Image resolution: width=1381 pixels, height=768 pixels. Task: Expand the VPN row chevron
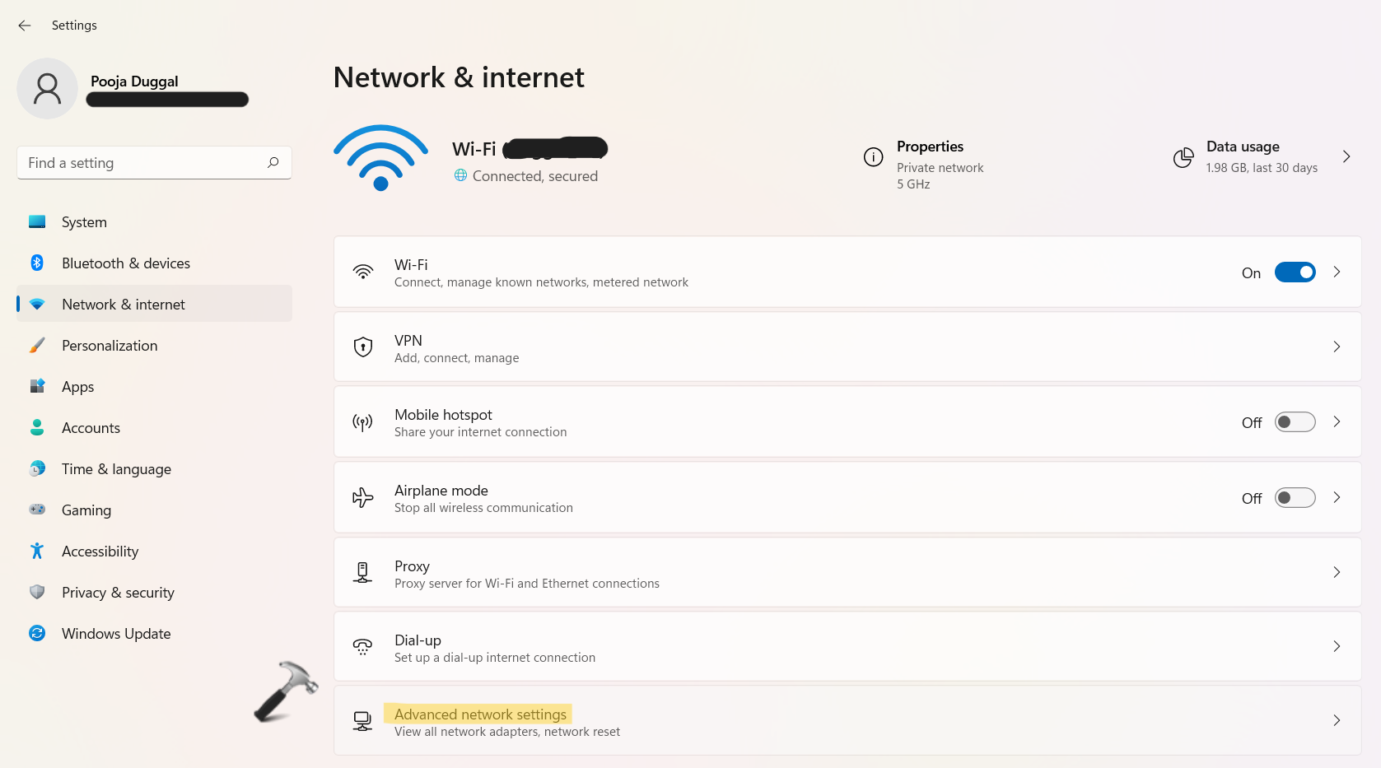click(x=1337, y=347)
